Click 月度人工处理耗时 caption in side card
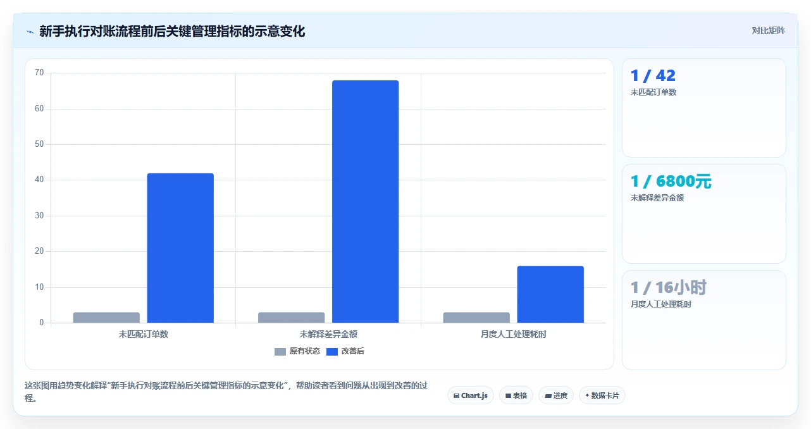The height and width of the screenshot is (429, 811). (661, 304)
